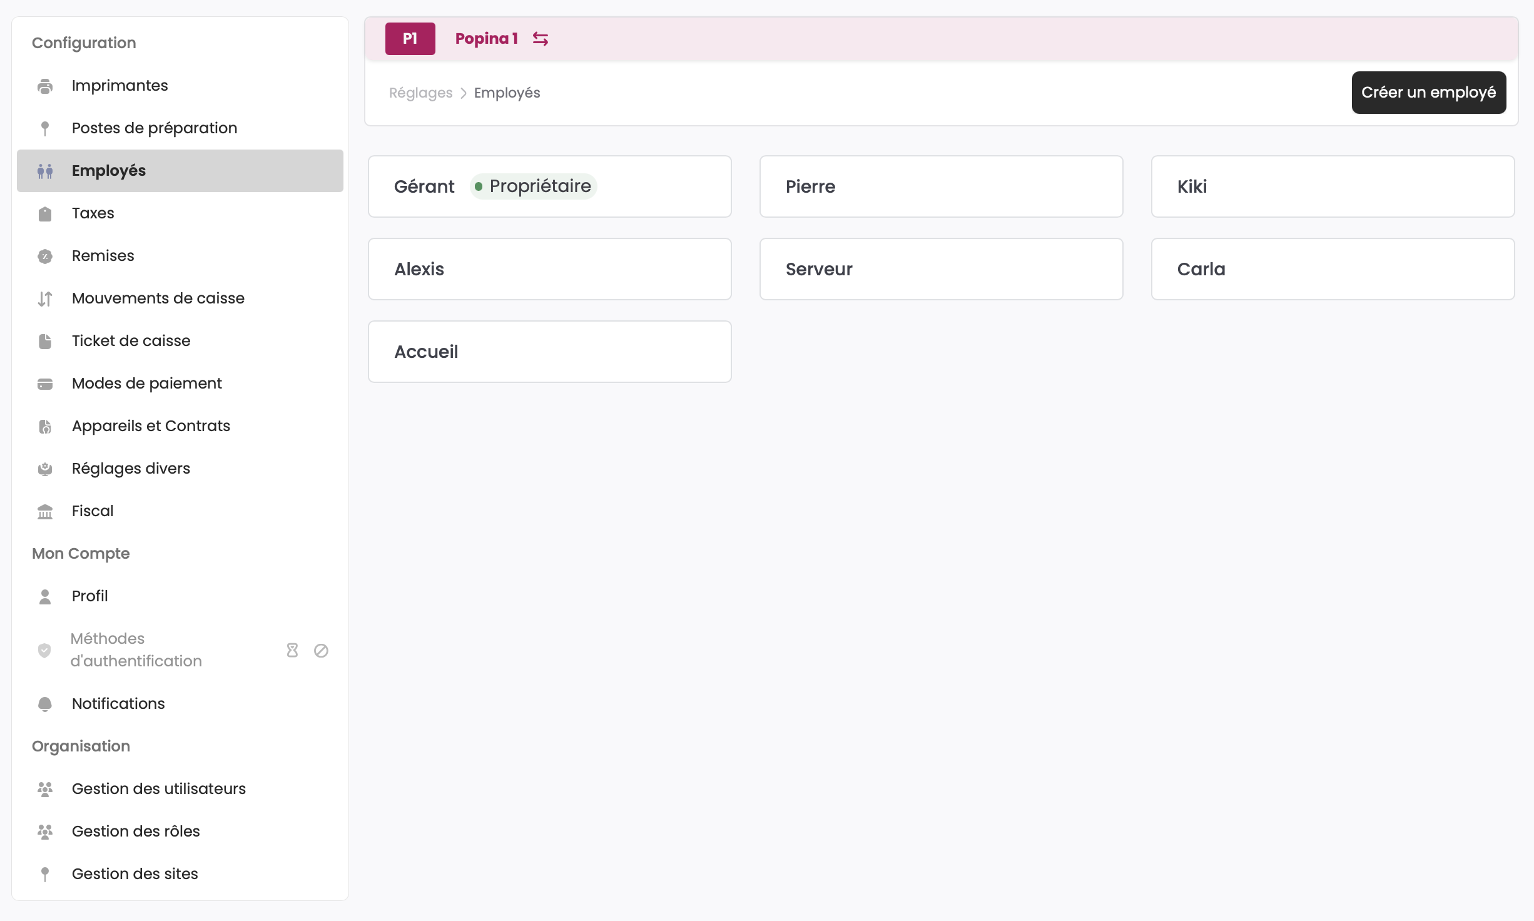Image resolution: width=1534 pixels, height=921 pixels.
Task: Click the discount badge icon for Remises
Action: pyautogui.click(x=45, y=256)
